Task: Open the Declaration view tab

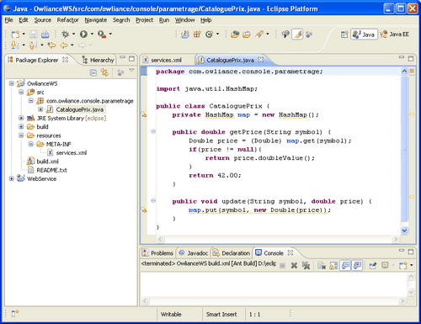Action: click(232, 253)
